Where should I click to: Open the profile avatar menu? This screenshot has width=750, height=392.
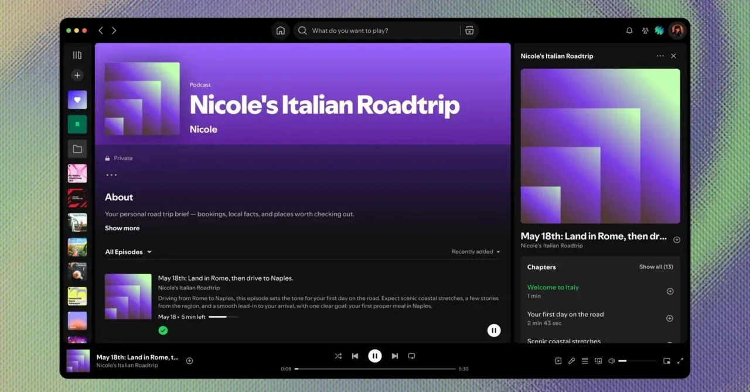coord(677,30)
